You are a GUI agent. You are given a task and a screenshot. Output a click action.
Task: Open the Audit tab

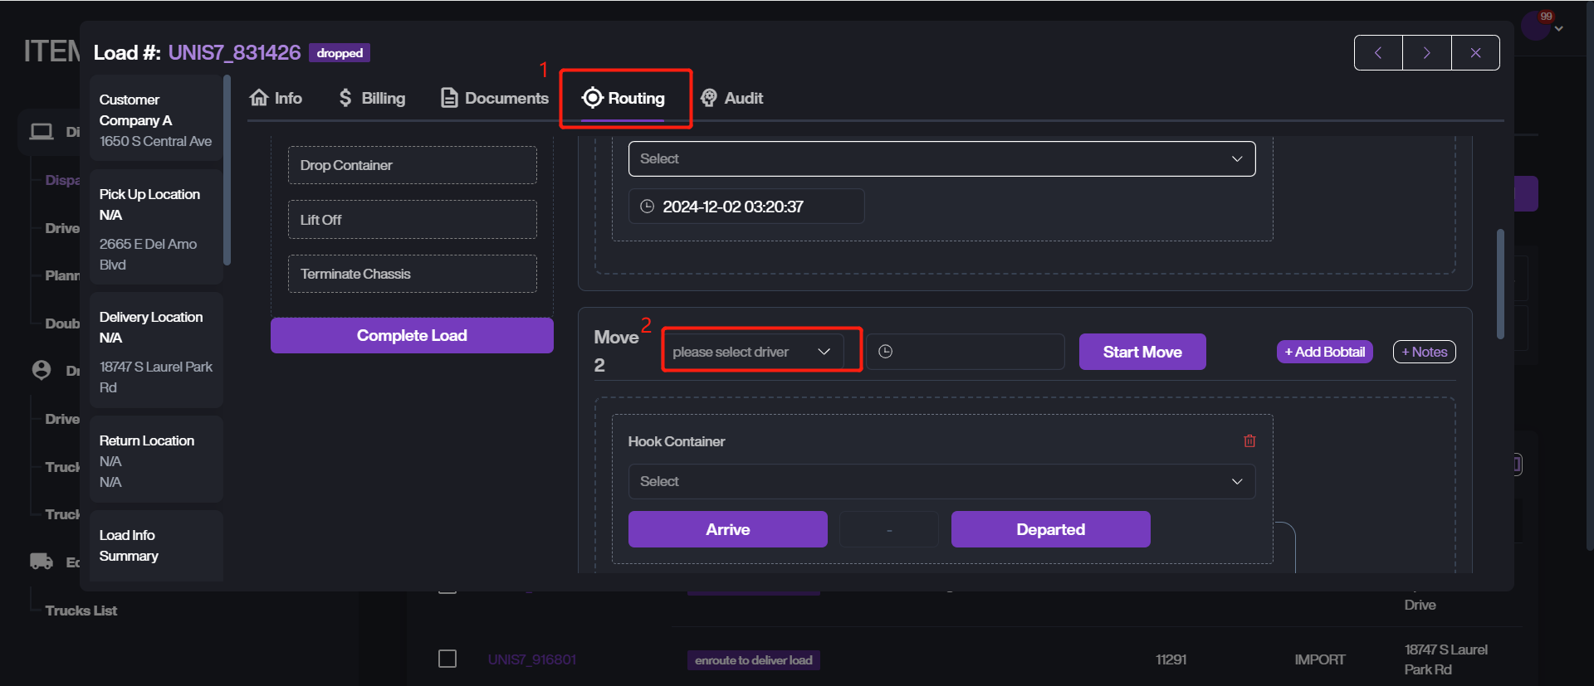click(x=731, y=98)
